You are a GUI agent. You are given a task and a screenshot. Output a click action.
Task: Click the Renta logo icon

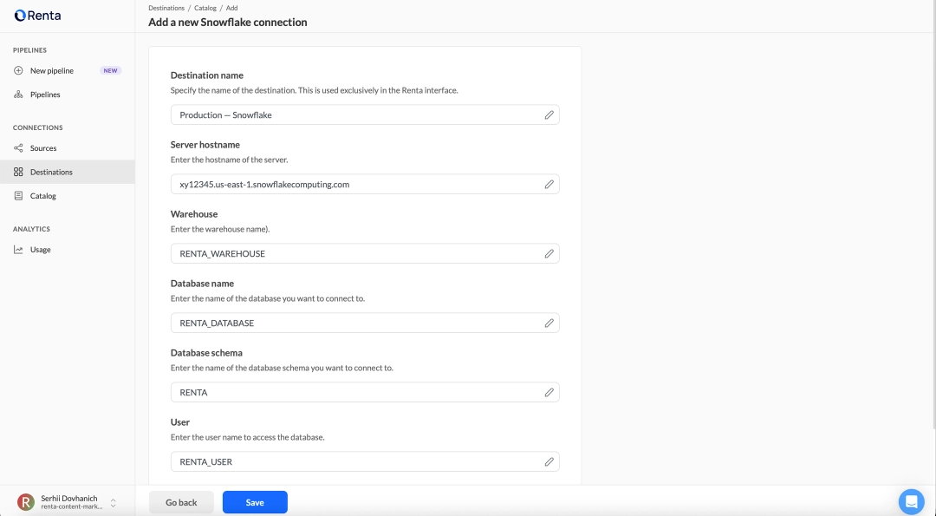coord(18,15)
